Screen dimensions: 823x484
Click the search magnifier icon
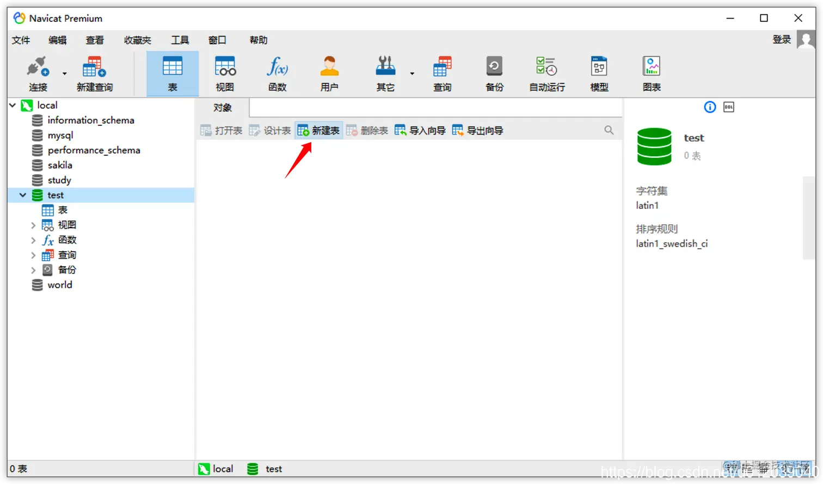click(x=609, y=130)
